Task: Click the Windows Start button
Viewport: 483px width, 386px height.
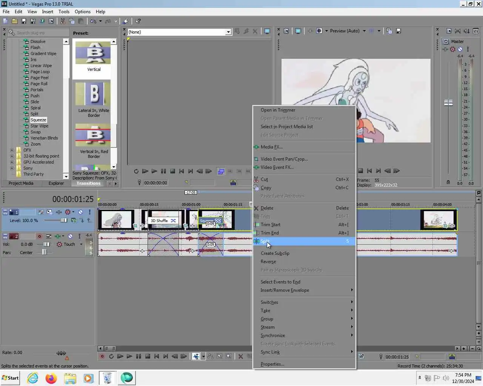Action: pyautogui.click(x=11, y=378)
